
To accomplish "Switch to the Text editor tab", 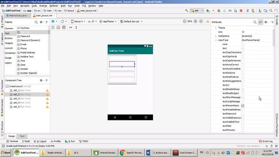I will [22, 136].
